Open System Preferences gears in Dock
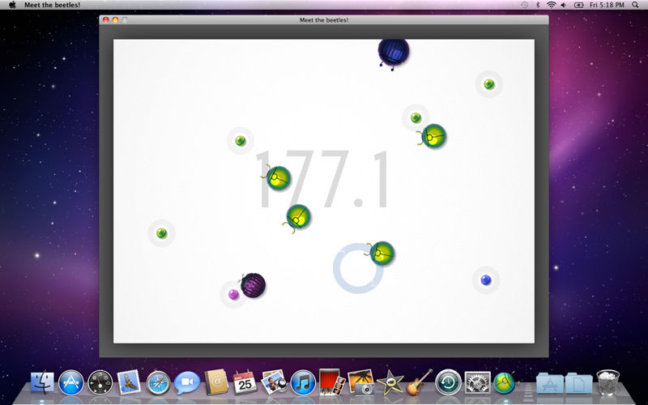648x405 pixels. pos(477,382)
